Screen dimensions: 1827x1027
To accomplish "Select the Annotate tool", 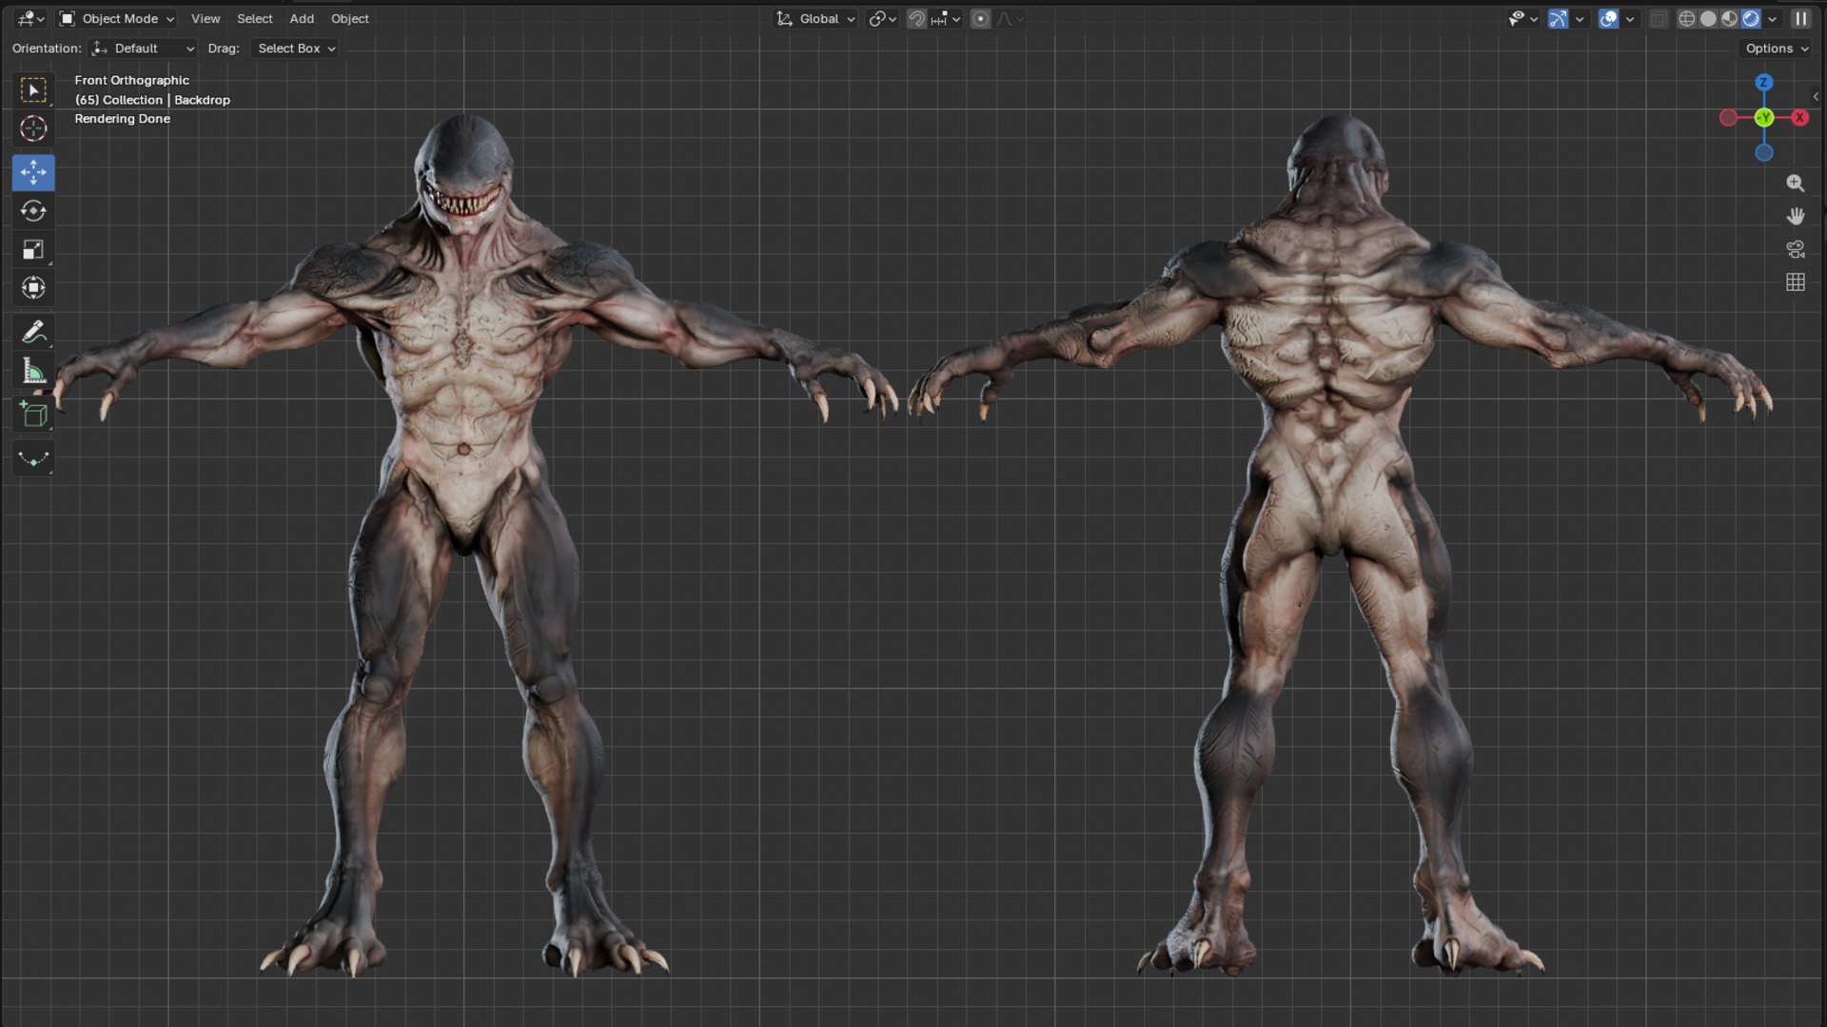I will 33,332.
